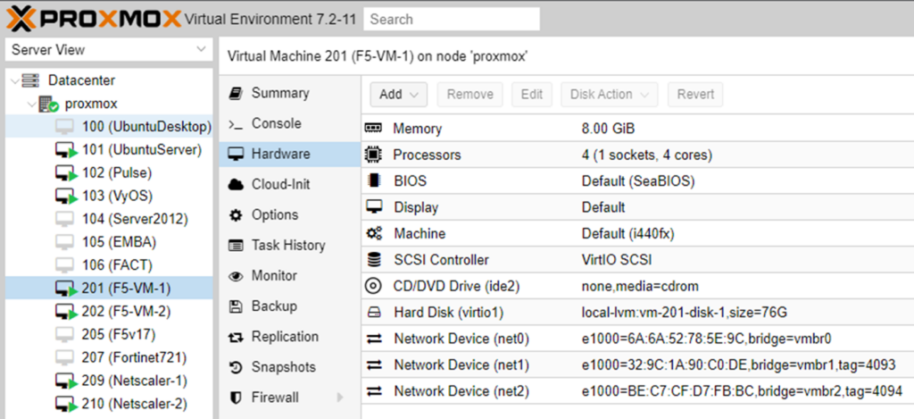Select the Network Device (net0) row

637,339
